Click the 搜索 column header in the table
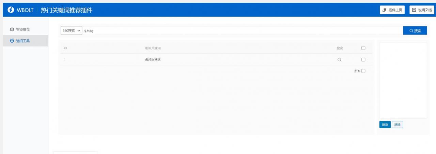This screenshot has height=154, width=436. point(340,48)
